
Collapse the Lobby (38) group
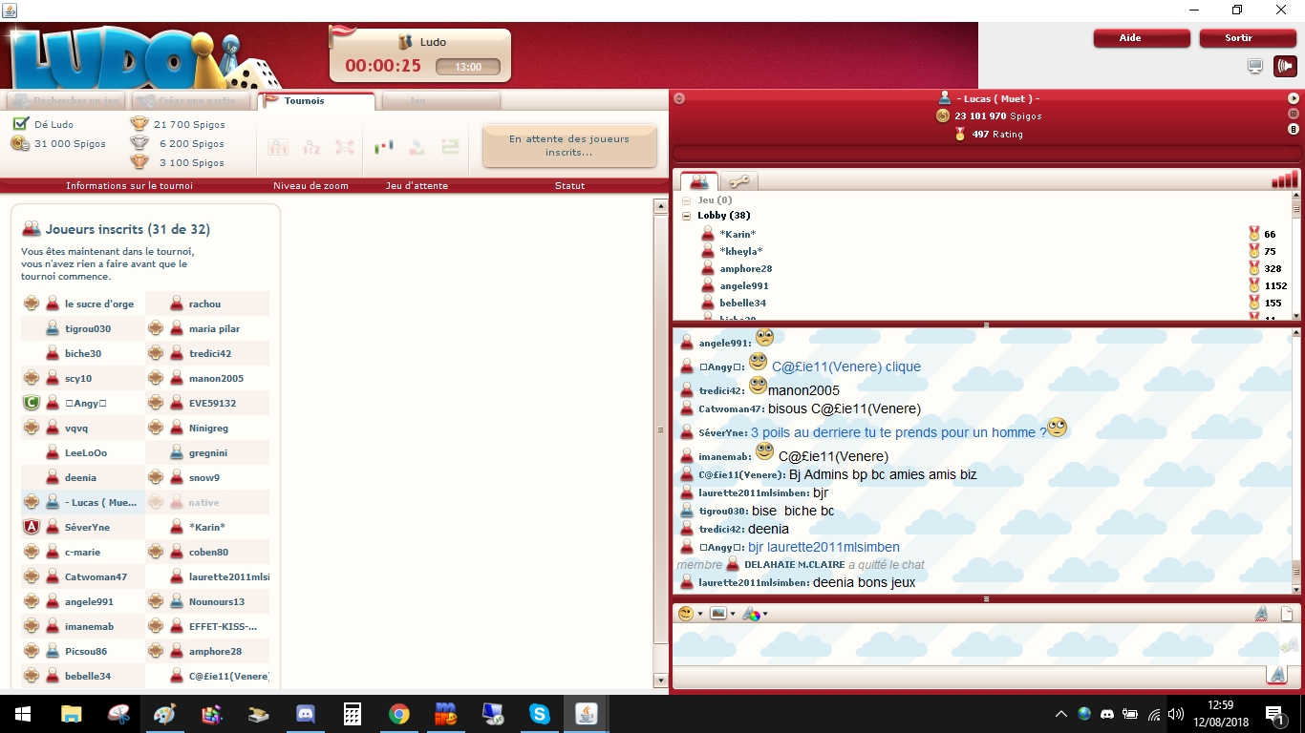(686, 216)
